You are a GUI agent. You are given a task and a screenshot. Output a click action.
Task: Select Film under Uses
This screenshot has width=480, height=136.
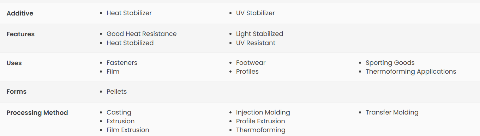pyautogui.click(x=113, y=72)
